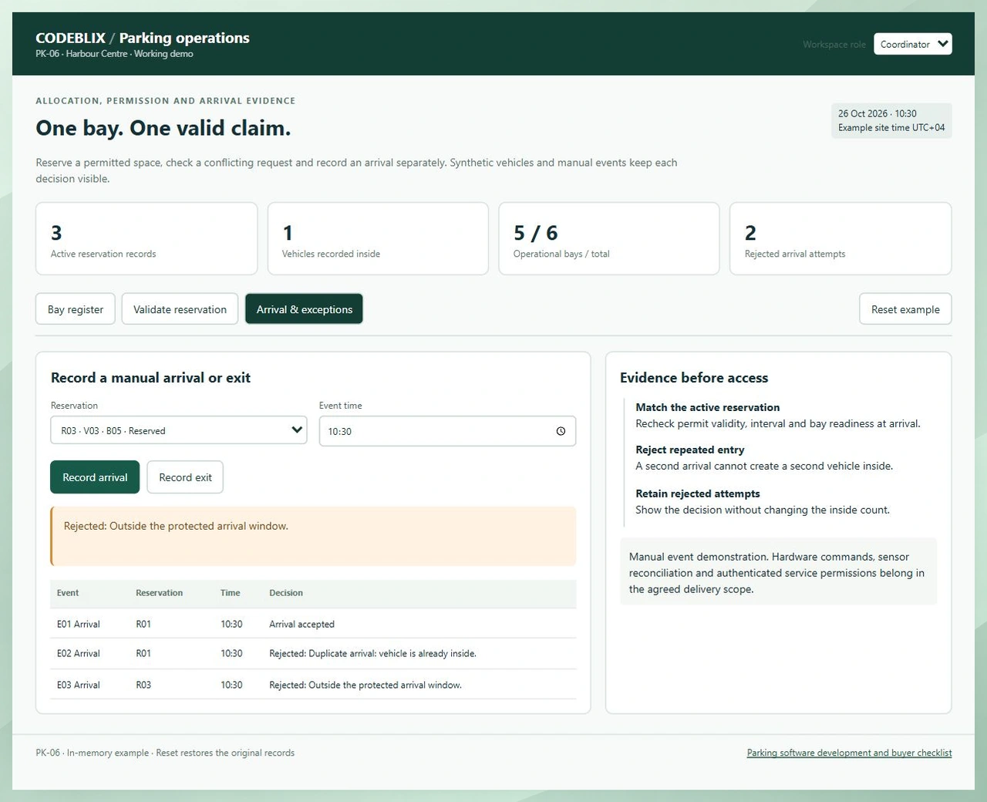The height and width of the screenshot is (802, 987).
Task: Click the 'Match the active reservation' heading
Action: click(707, 407)
